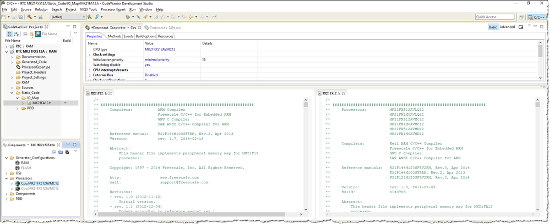The image size is (550, 224).
Task: Click the Open Perspective icon
Action: tap(521, 17)
